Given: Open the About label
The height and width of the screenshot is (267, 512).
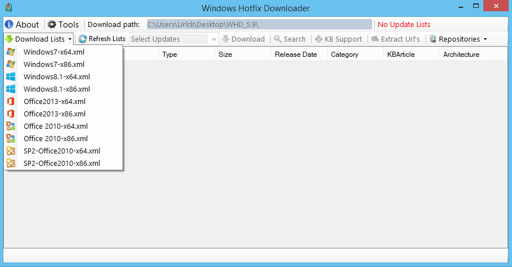Looking at the screenshot, I should click(27, 25).
